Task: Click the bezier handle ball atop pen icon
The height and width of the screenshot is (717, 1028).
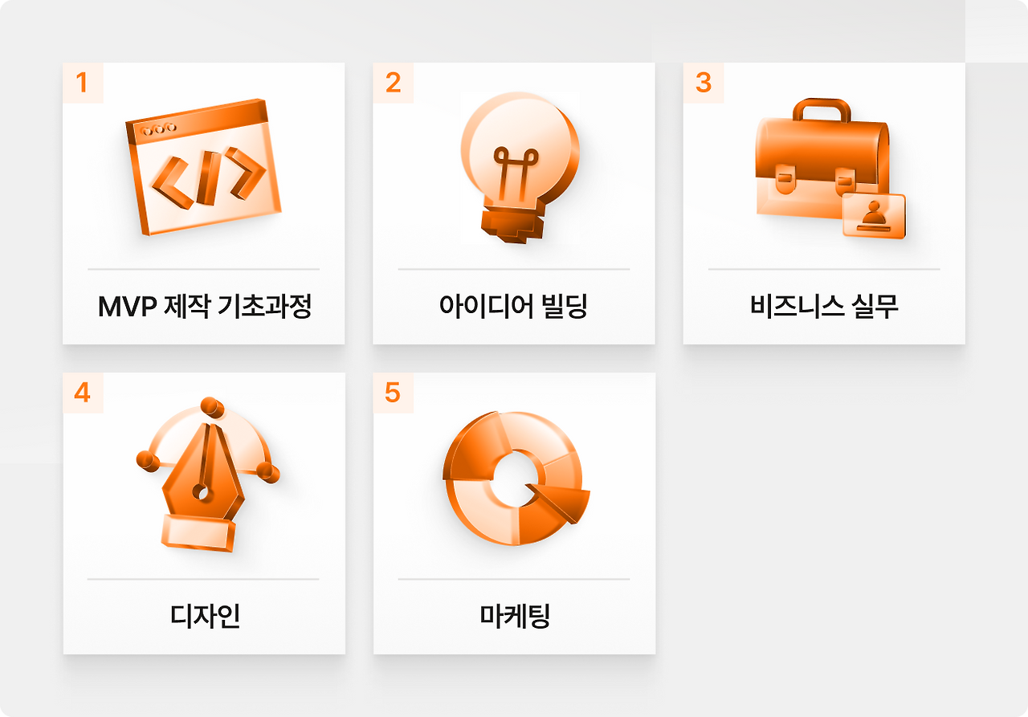Action: point(210,405)
